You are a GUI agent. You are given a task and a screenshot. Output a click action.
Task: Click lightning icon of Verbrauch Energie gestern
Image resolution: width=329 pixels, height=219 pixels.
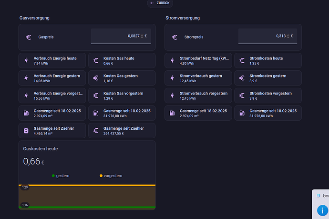click(26, 78)
